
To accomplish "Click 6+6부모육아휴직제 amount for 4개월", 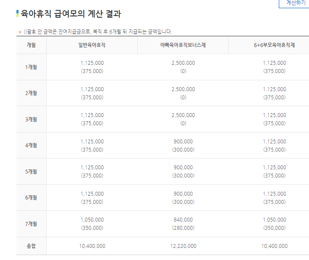I will click(x=274, y=141).
